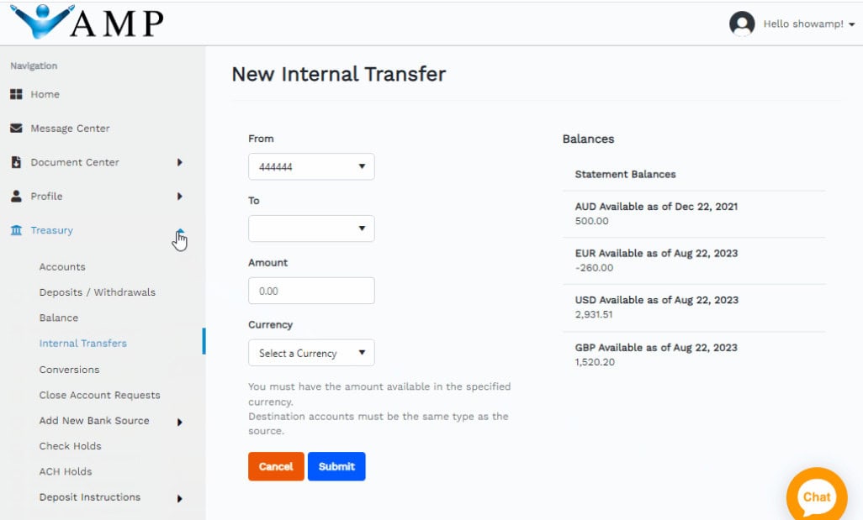Click the Amount input field
The width and height of the screenshot is (863, 520).
pos(311,290)
